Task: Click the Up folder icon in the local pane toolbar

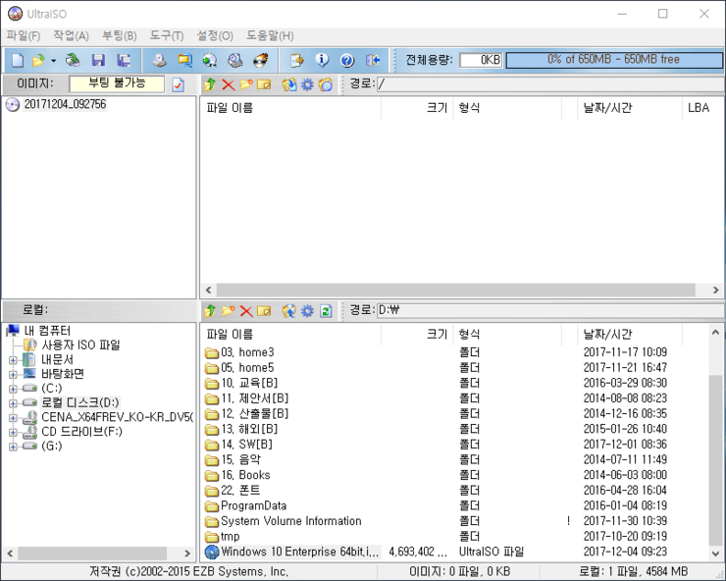Action: (210, 311)
